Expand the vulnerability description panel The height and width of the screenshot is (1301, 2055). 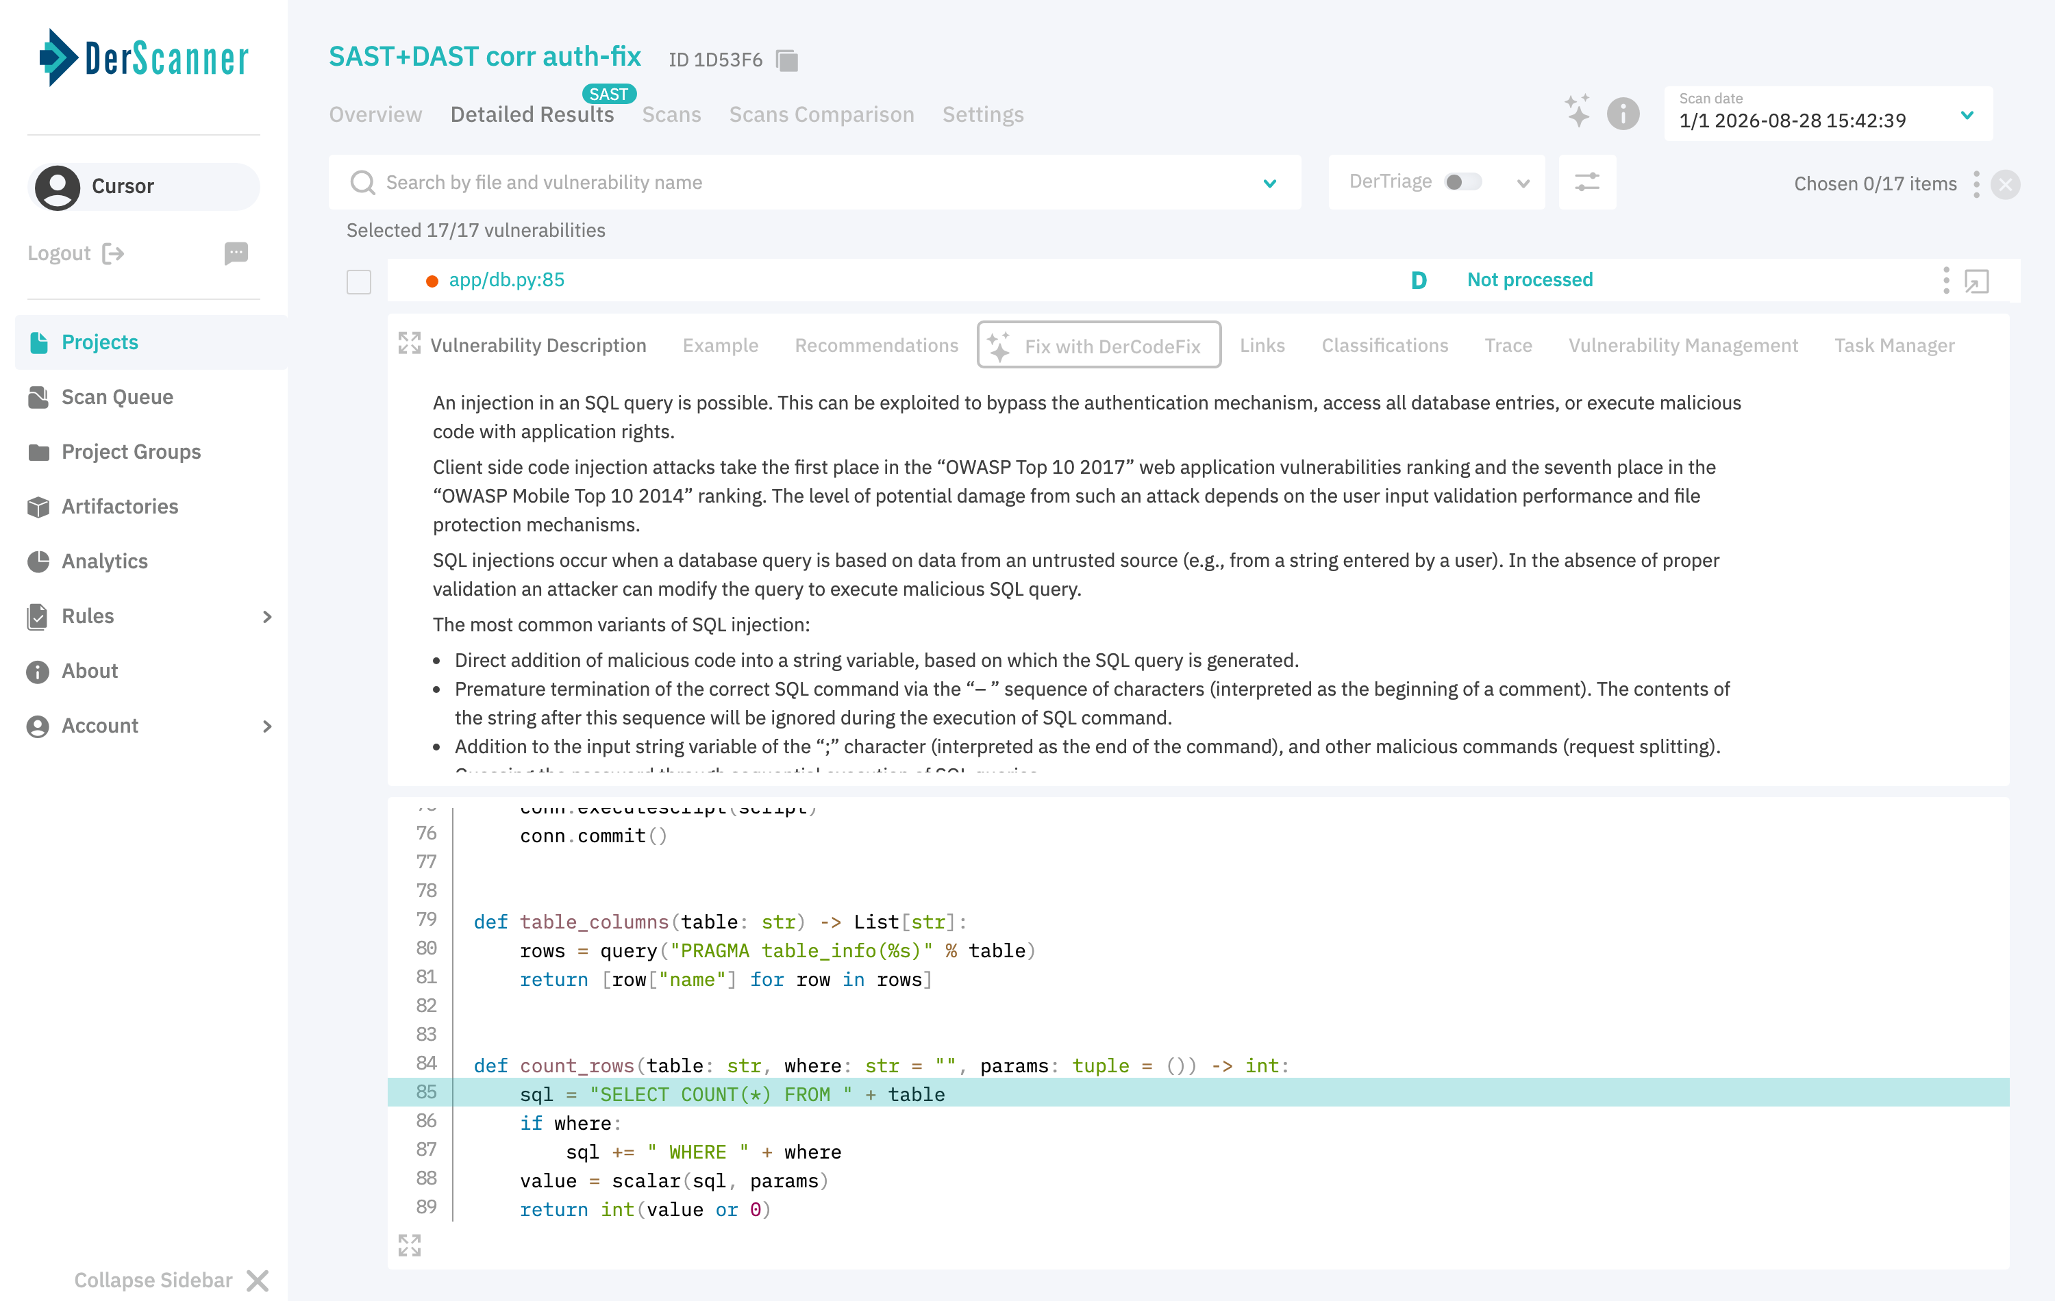(409, 344)
